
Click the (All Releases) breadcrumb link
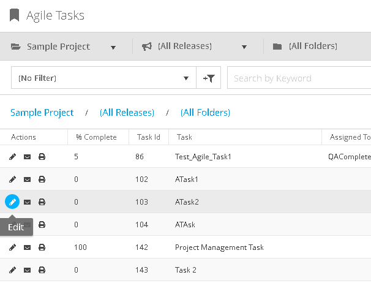pyautogui.click(x=127, y=113)
